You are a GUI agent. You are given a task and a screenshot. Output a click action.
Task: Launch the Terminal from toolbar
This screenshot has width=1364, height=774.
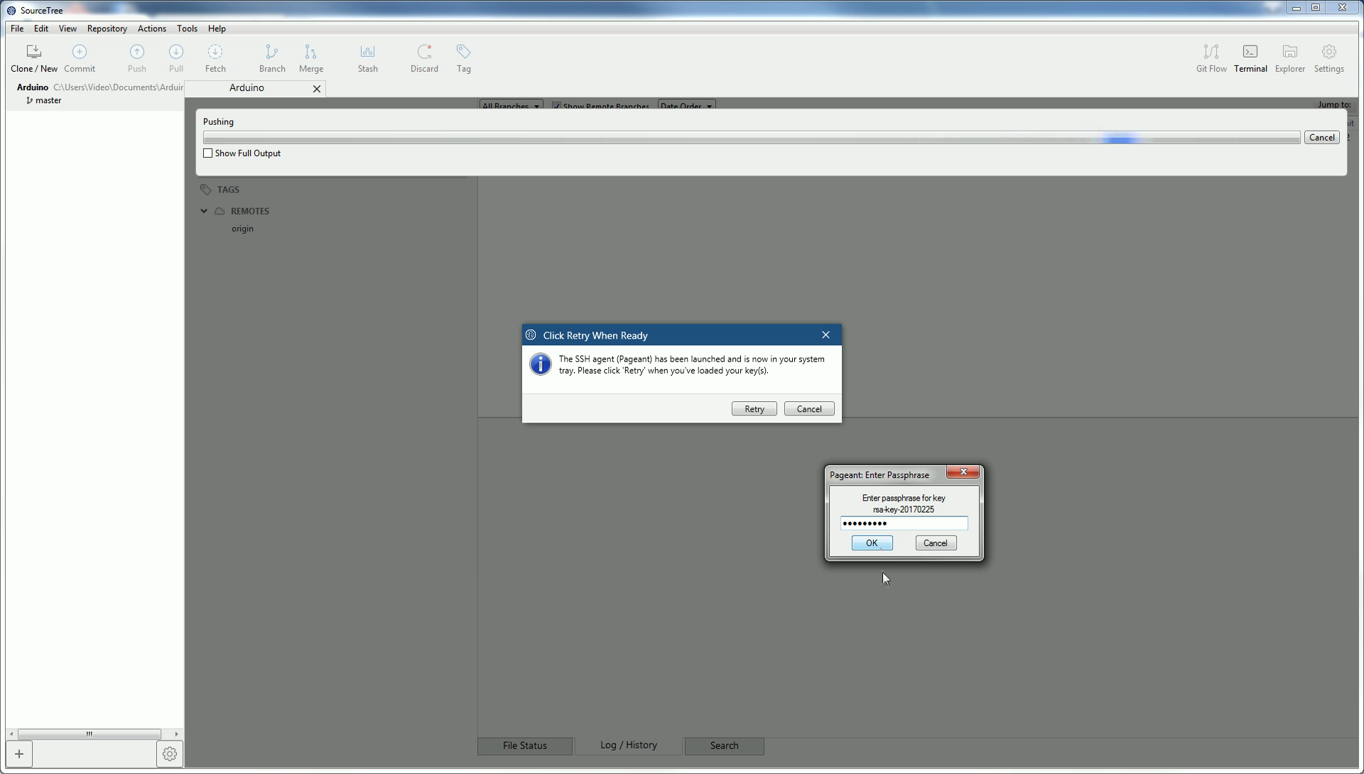coord(1250,58)
